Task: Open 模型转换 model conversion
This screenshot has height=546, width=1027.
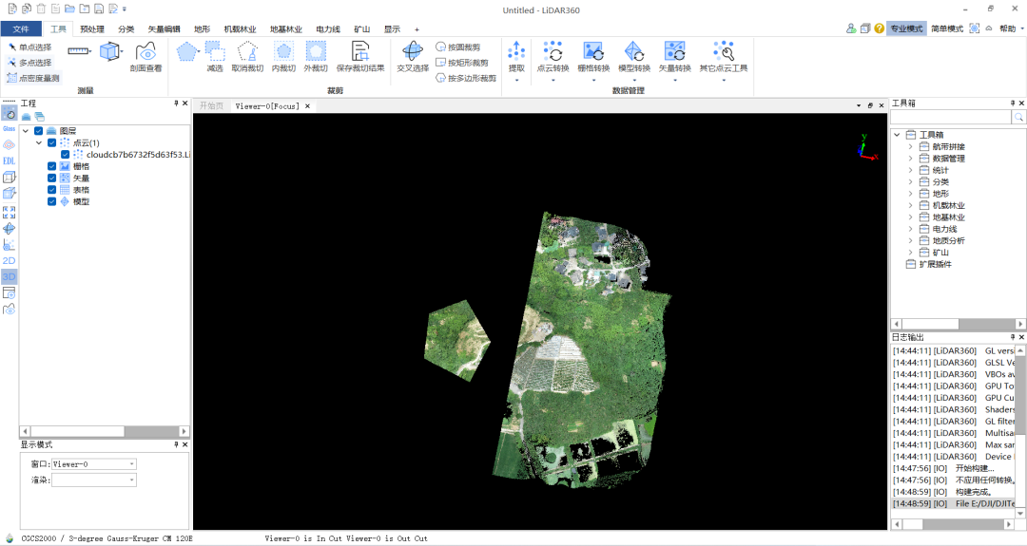Action: (x=634, y=57)
